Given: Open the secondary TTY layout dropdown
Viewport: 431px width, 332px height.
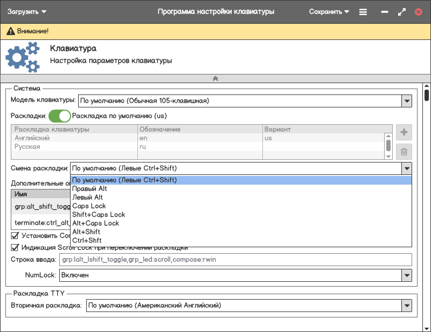Looking at the screenshot, I should pos(406,306).
